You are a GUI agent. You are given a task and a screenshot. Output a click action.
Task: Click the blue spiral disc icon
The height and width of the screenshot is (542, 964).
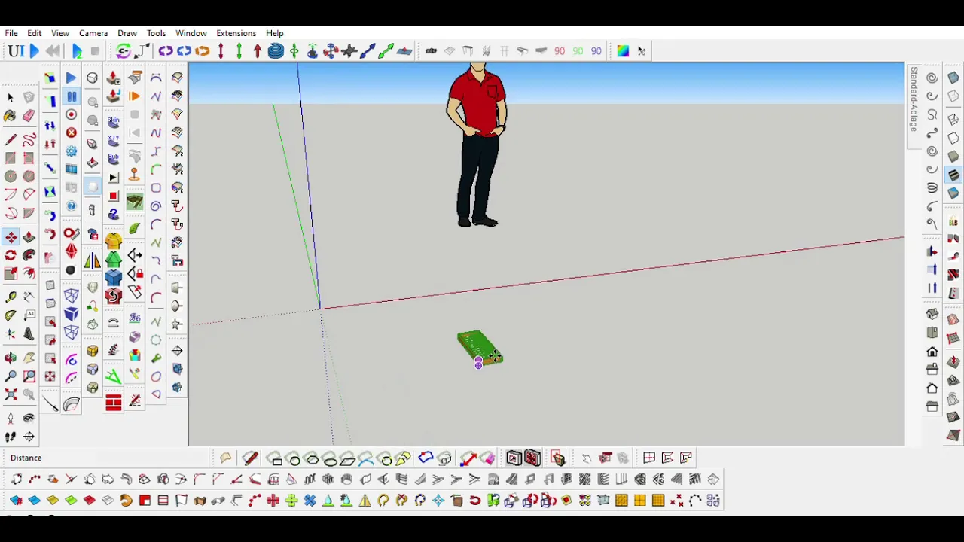(x=276, y=51)
